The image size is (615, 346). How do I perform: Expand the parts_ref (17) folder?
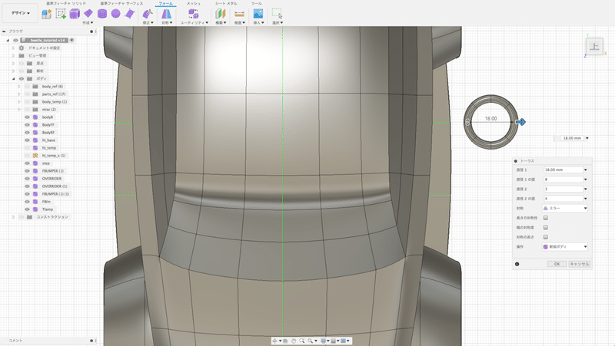point(19,94)
